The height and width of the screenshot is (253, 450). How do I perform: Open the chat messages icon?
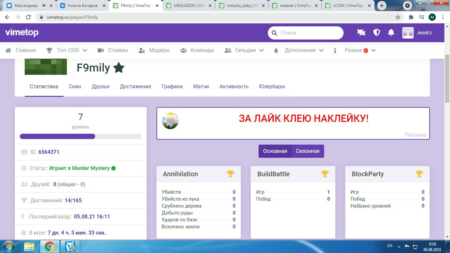click(361, 33)
